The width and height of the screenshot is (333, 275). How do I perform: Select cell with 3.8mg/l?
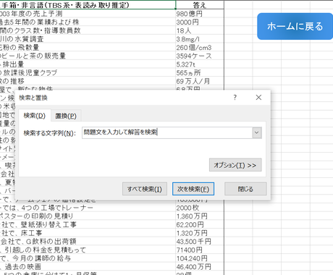pos(200,39)
